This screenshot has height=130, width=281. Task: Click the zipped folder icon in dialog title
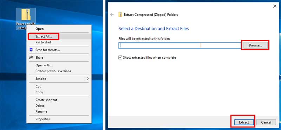click(x=120, y=15)
